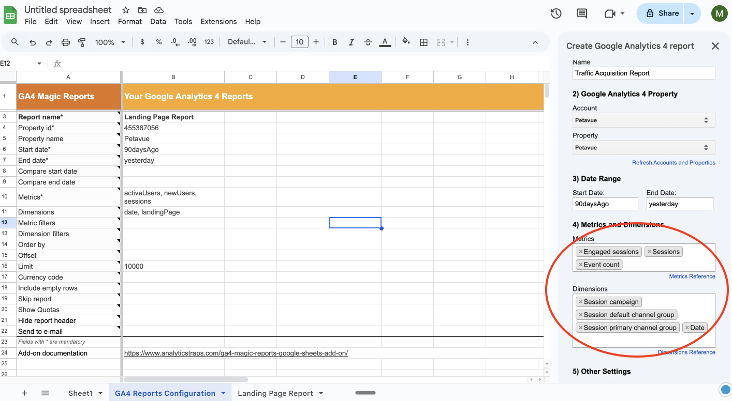The width and height of the screenshot is (732, 401).
Task: Open the Extensions menu
Action: [218, 22]
